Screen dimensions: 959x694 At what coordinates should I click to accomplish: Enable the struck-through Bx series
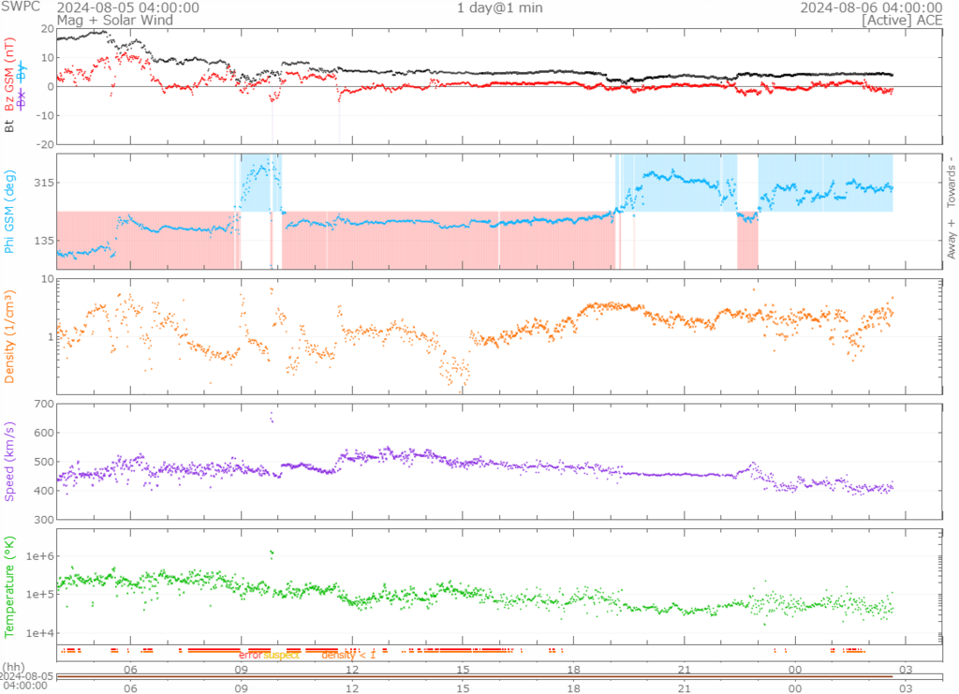tap(22, 99)
